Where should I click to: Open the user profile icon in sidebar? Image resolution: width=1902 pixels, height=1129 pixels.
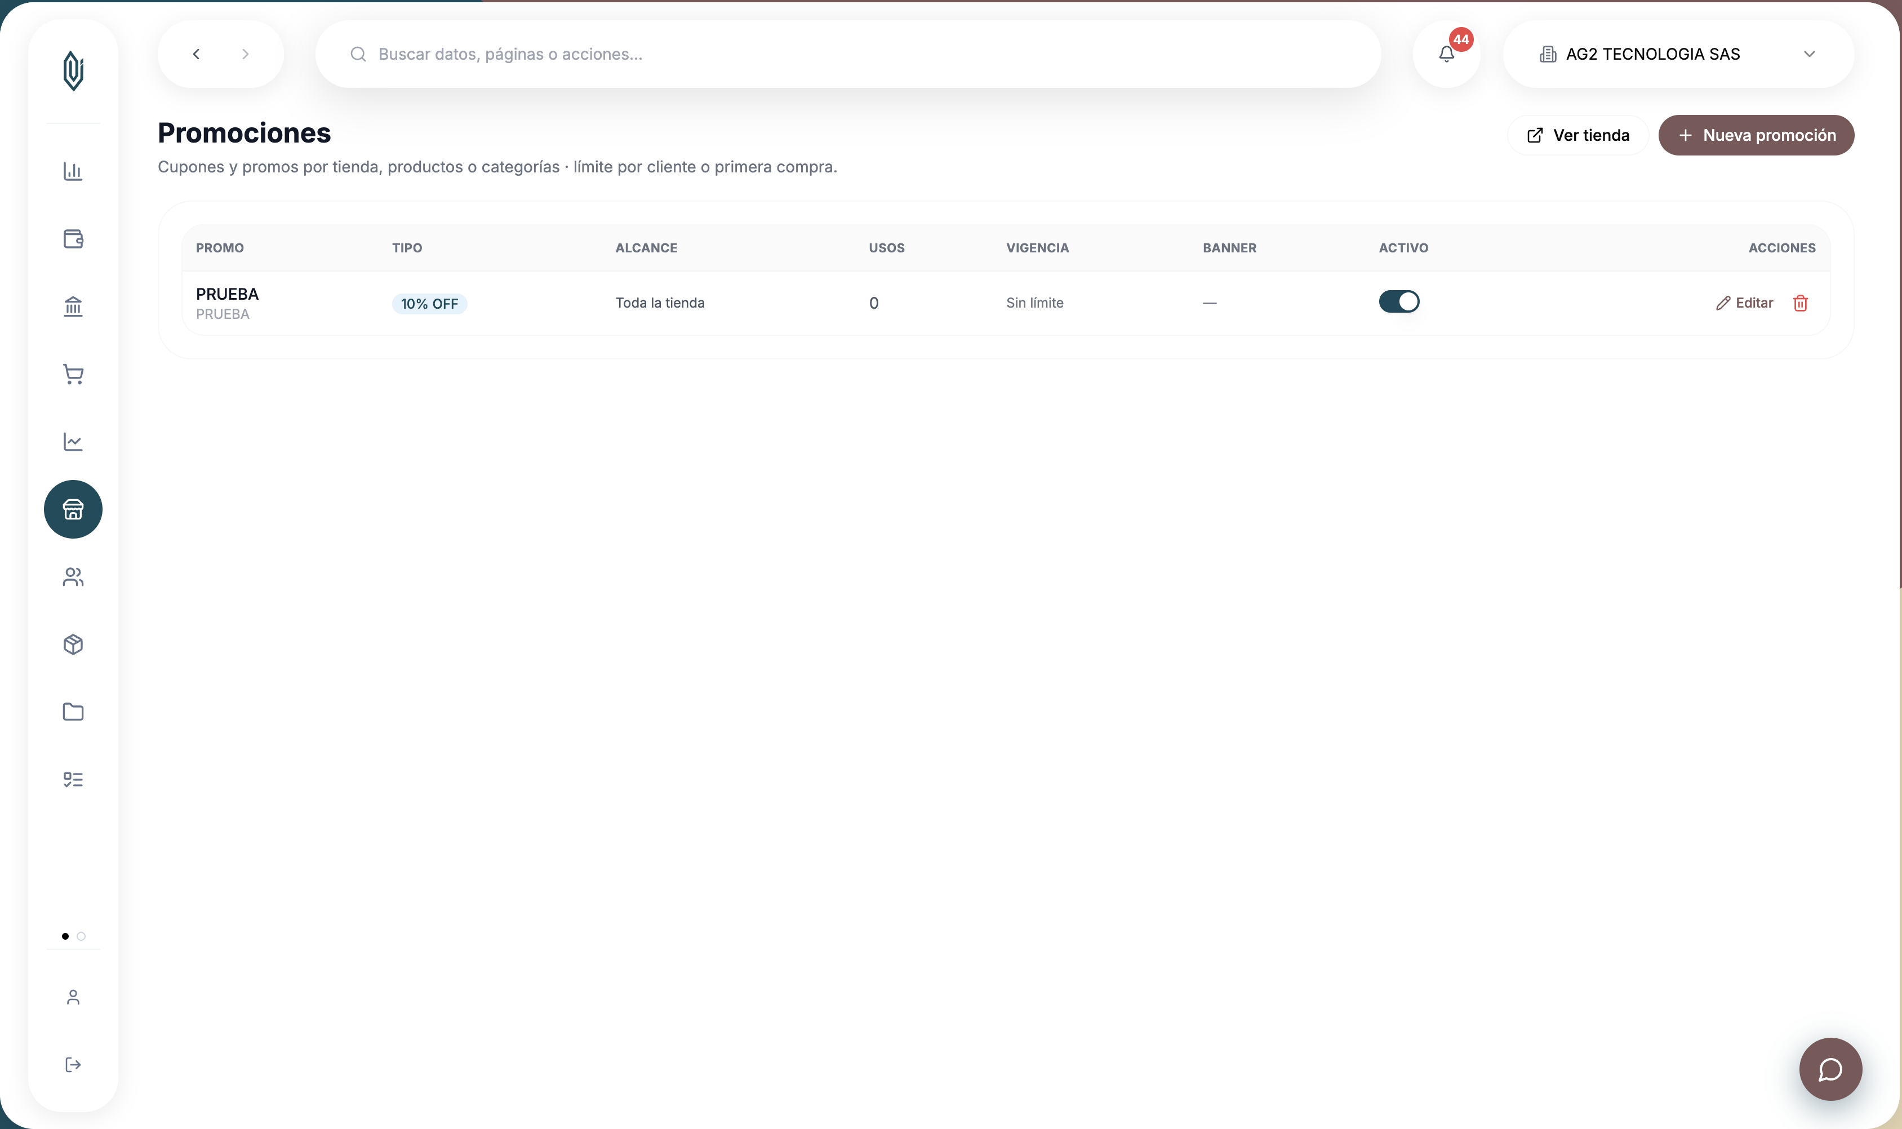click(73, 997)
